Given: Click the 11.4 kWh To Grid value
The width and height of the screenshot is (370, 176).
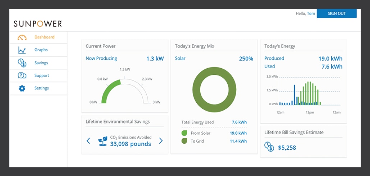Looking at the screenshot, I should 238,141.
